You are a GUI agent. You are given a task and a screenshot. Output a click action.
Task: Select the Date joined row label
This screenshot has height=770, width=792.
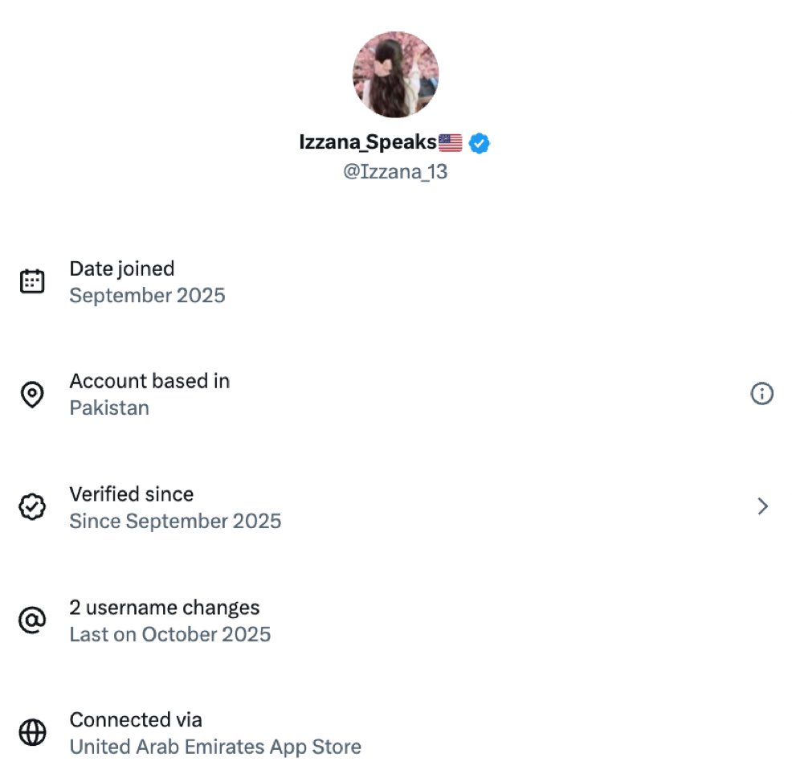(x=122, y=268)
